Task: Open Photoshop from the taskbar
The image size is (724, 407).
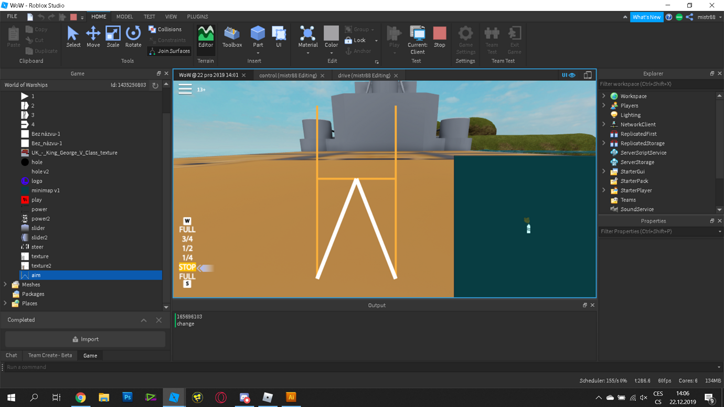Action: tap(127, 397)
